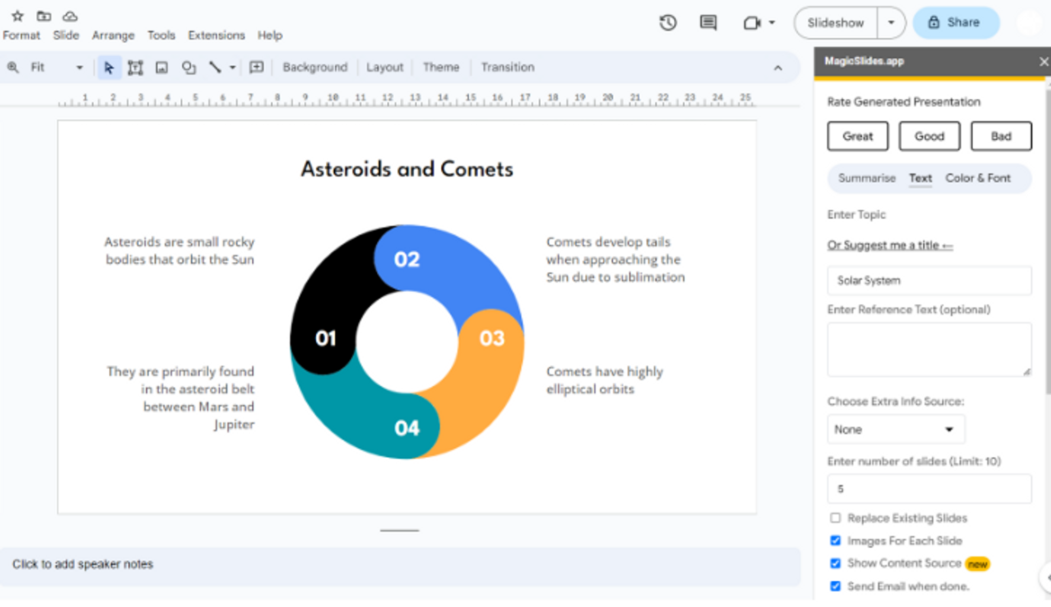Expand the Fit zoom dropdown
Screen dimensions: 1051x607
coord(79,67)
